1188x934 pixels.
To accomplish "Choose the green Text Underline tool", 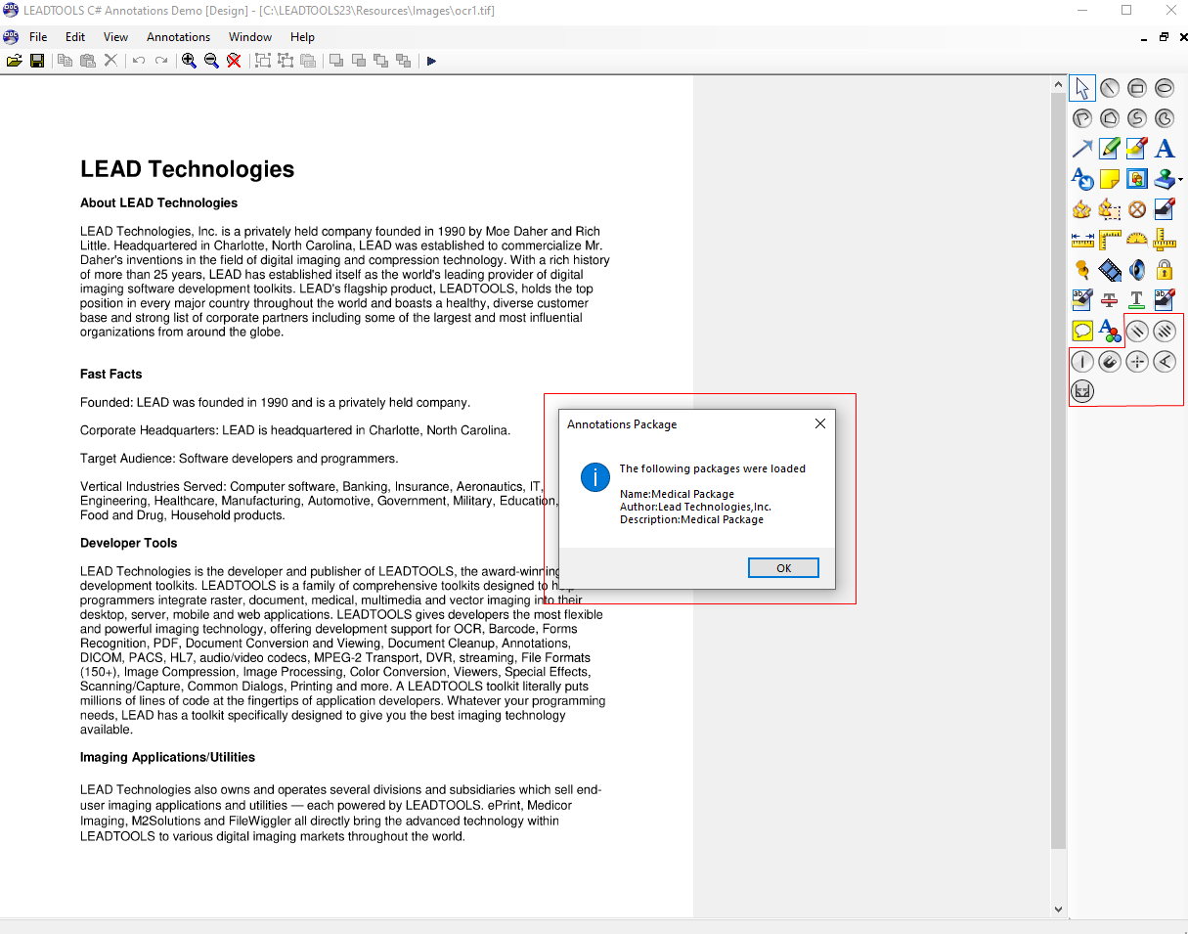I will (1137, 300).
